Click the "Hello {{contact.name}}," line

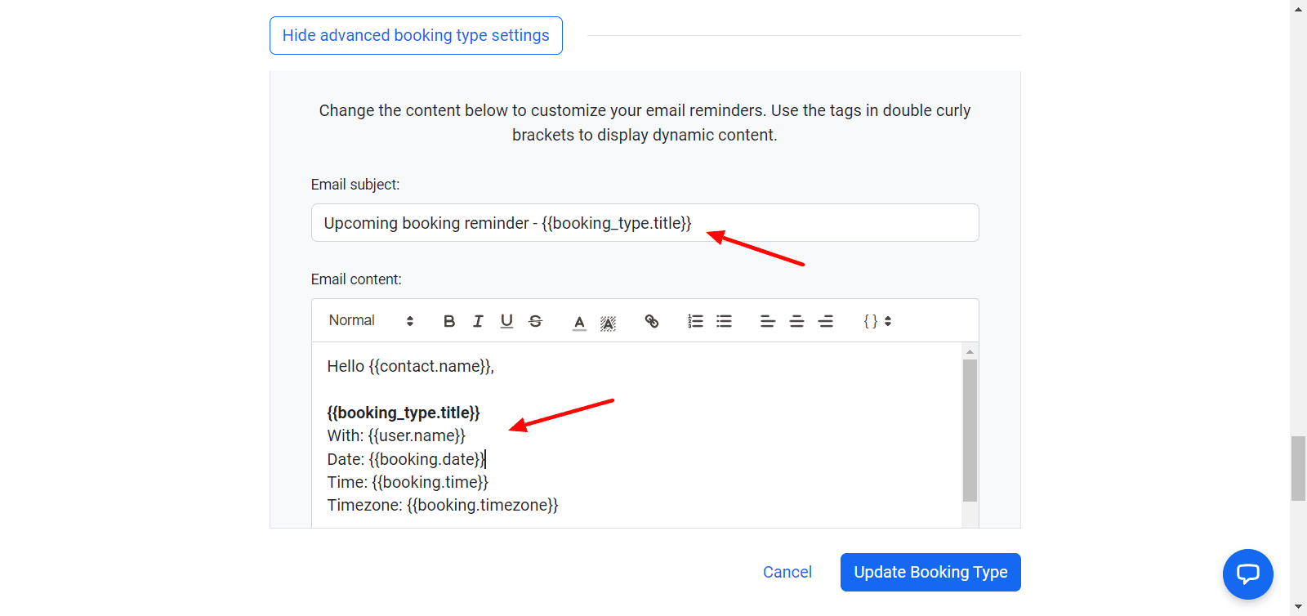[x=410, y=366]
